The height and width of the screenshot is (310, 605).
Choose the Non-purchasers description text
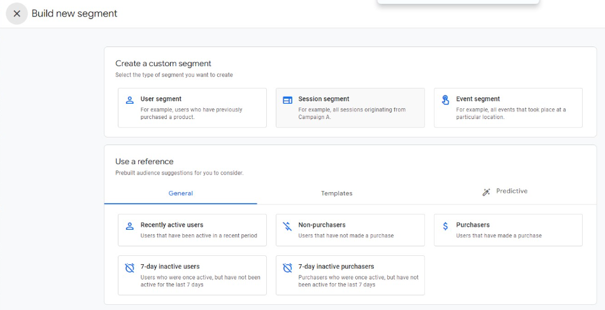[x=346, y=236]
